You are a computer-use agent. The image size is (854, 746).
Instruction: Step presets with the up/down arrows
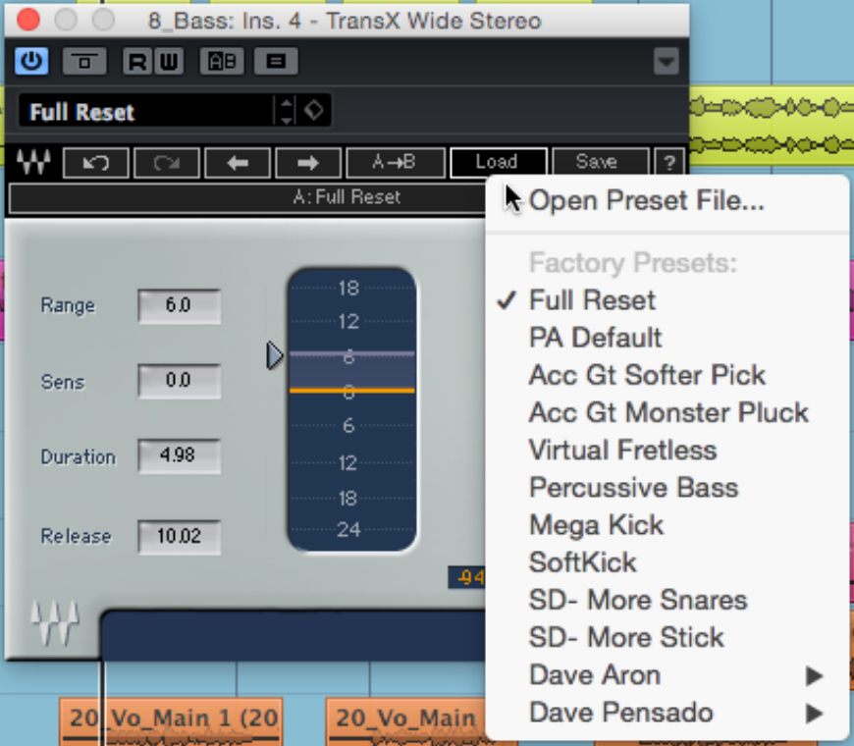287,111
